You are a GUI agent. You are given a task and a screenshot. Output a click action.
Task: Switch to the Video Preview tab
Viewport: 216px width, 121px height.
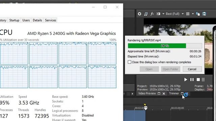pos(147,93)
